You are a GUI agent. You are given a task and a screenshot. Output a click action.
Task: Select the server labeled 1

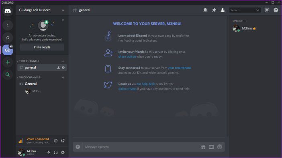click(8, 26)
